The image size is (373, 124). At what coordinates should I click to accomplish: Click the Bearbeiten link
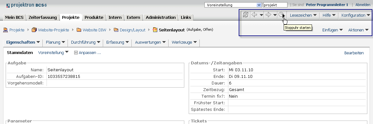[x=354, y=53]
